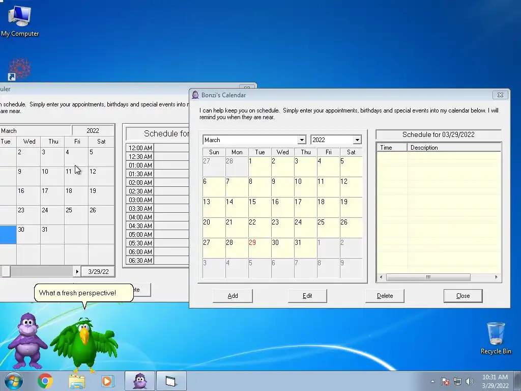The height and width of the screenshot is (391, 521).
Task: Open network status tray icon
Action: (457, 381)
